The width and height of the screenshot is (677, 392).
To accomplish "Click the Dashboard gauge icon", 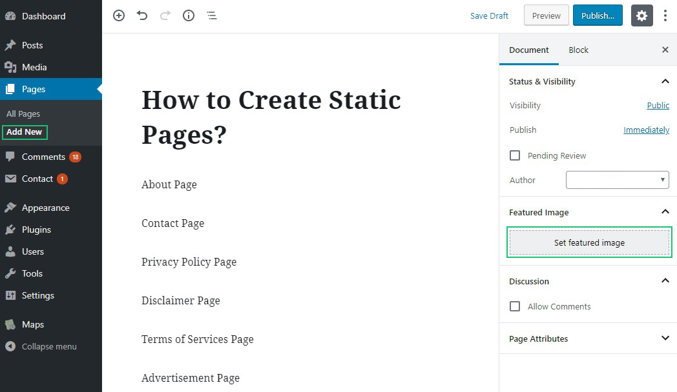I will (x=10, y=16).
